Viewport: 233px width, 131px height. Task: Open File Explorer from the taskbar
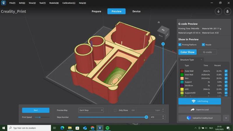[70, 128]
